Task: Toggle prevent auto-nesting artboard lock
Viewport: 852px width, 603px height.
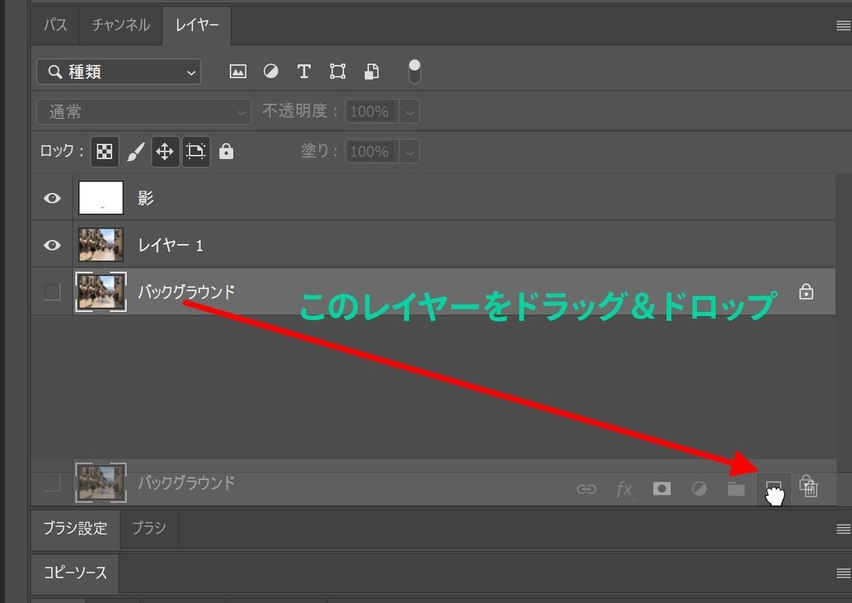Action: coord(195,151)
